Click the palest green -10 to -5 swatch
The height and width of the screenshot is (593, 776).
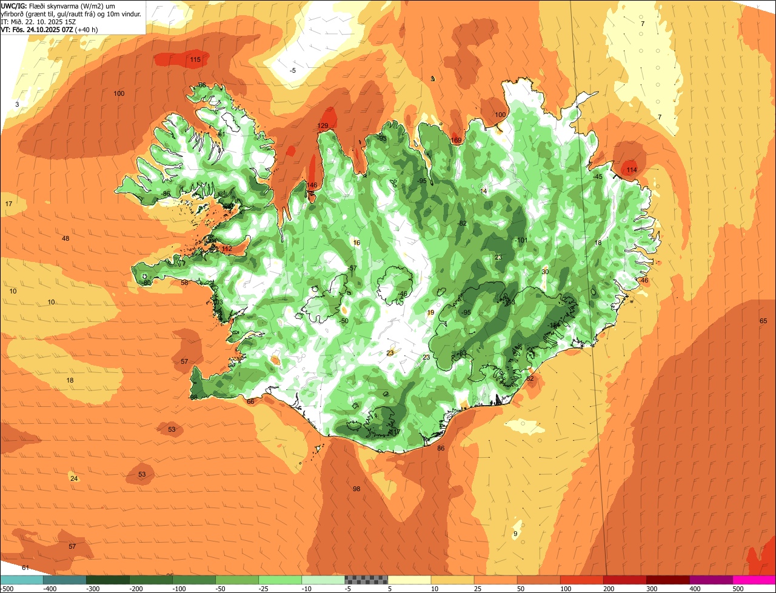[323, 580]
